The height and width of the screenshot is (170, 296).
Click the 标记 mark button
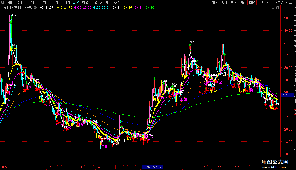click(270, 3)
